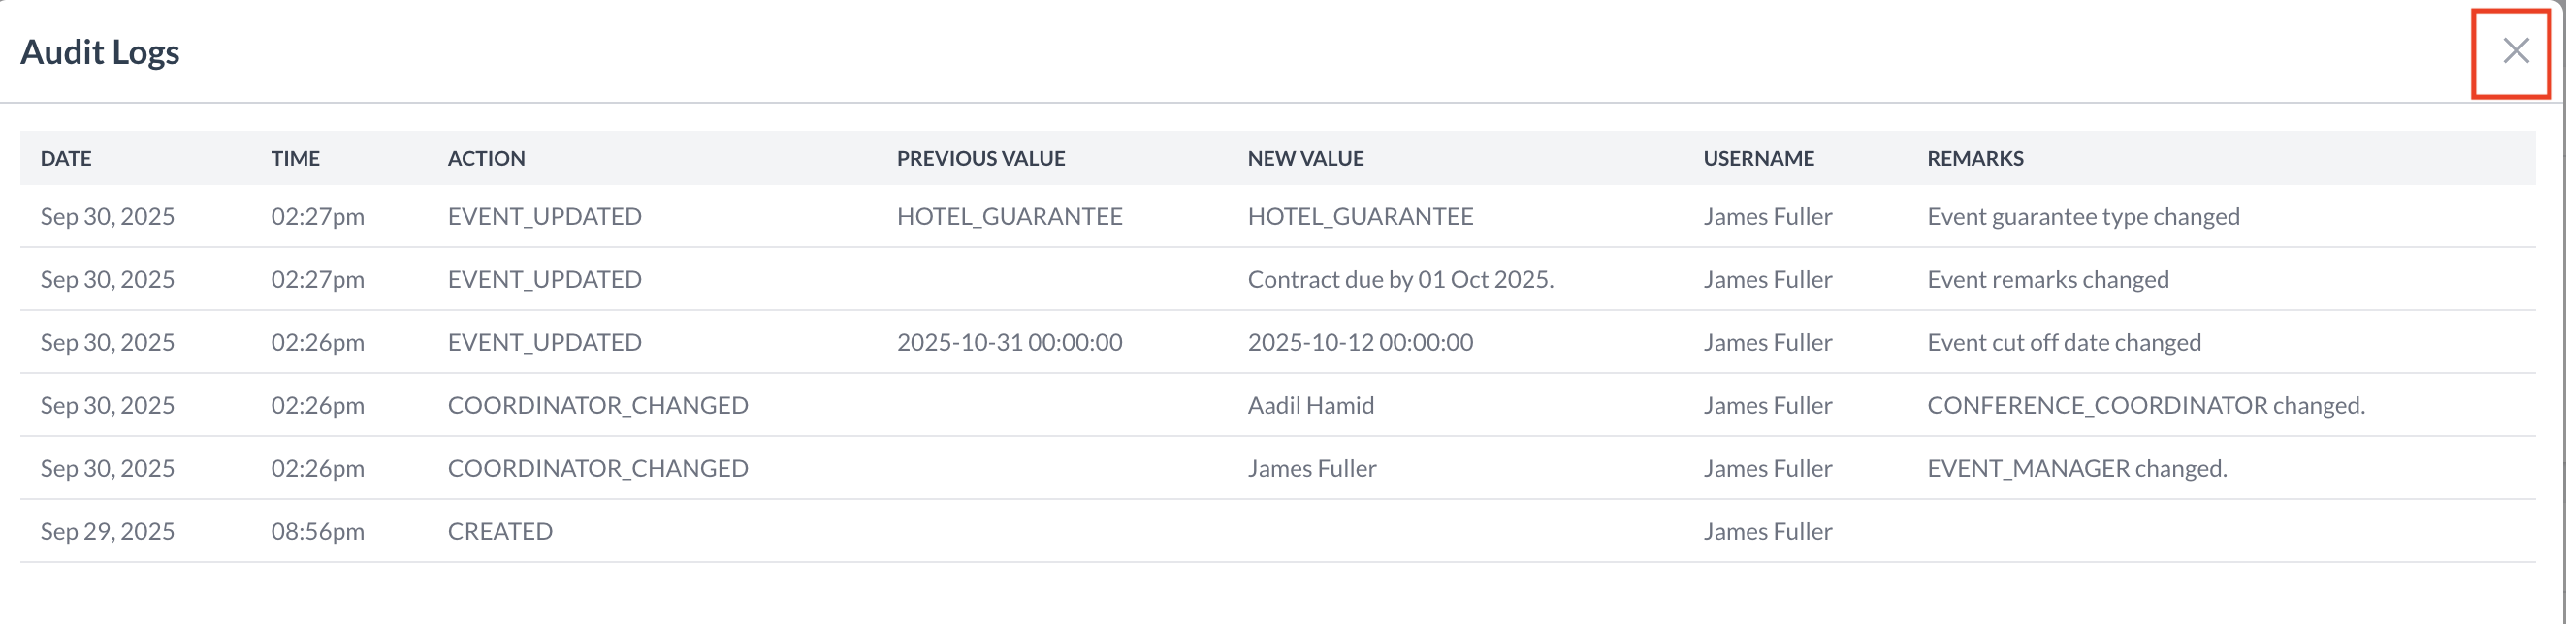The height and width of the screenshot is (624, 2566).
Task: Click the 'Audit Logs' dialog title
Action: pos(100,51)
